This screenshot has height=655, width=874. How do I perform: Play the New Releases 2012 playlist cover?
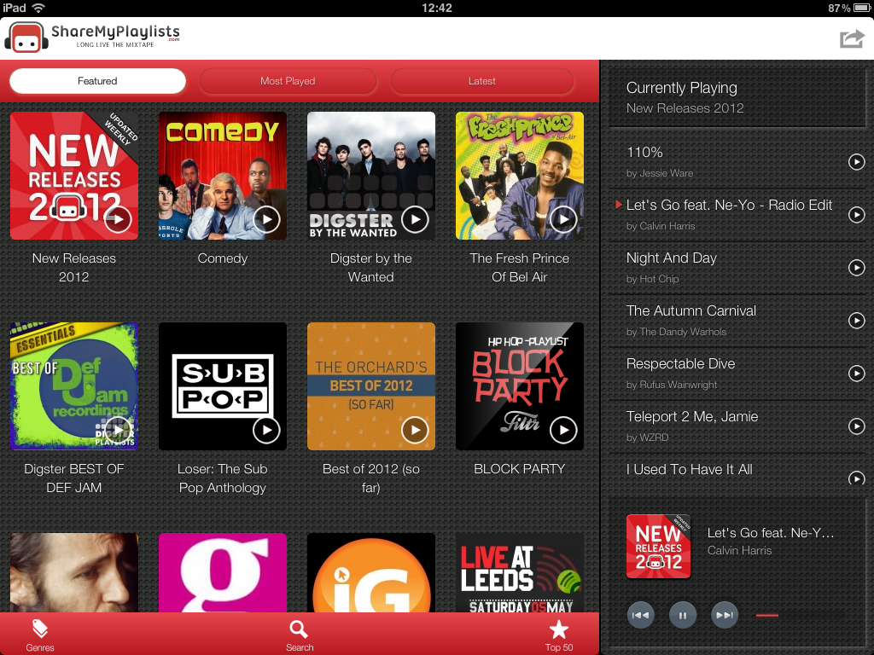click(x=118, y=219)
